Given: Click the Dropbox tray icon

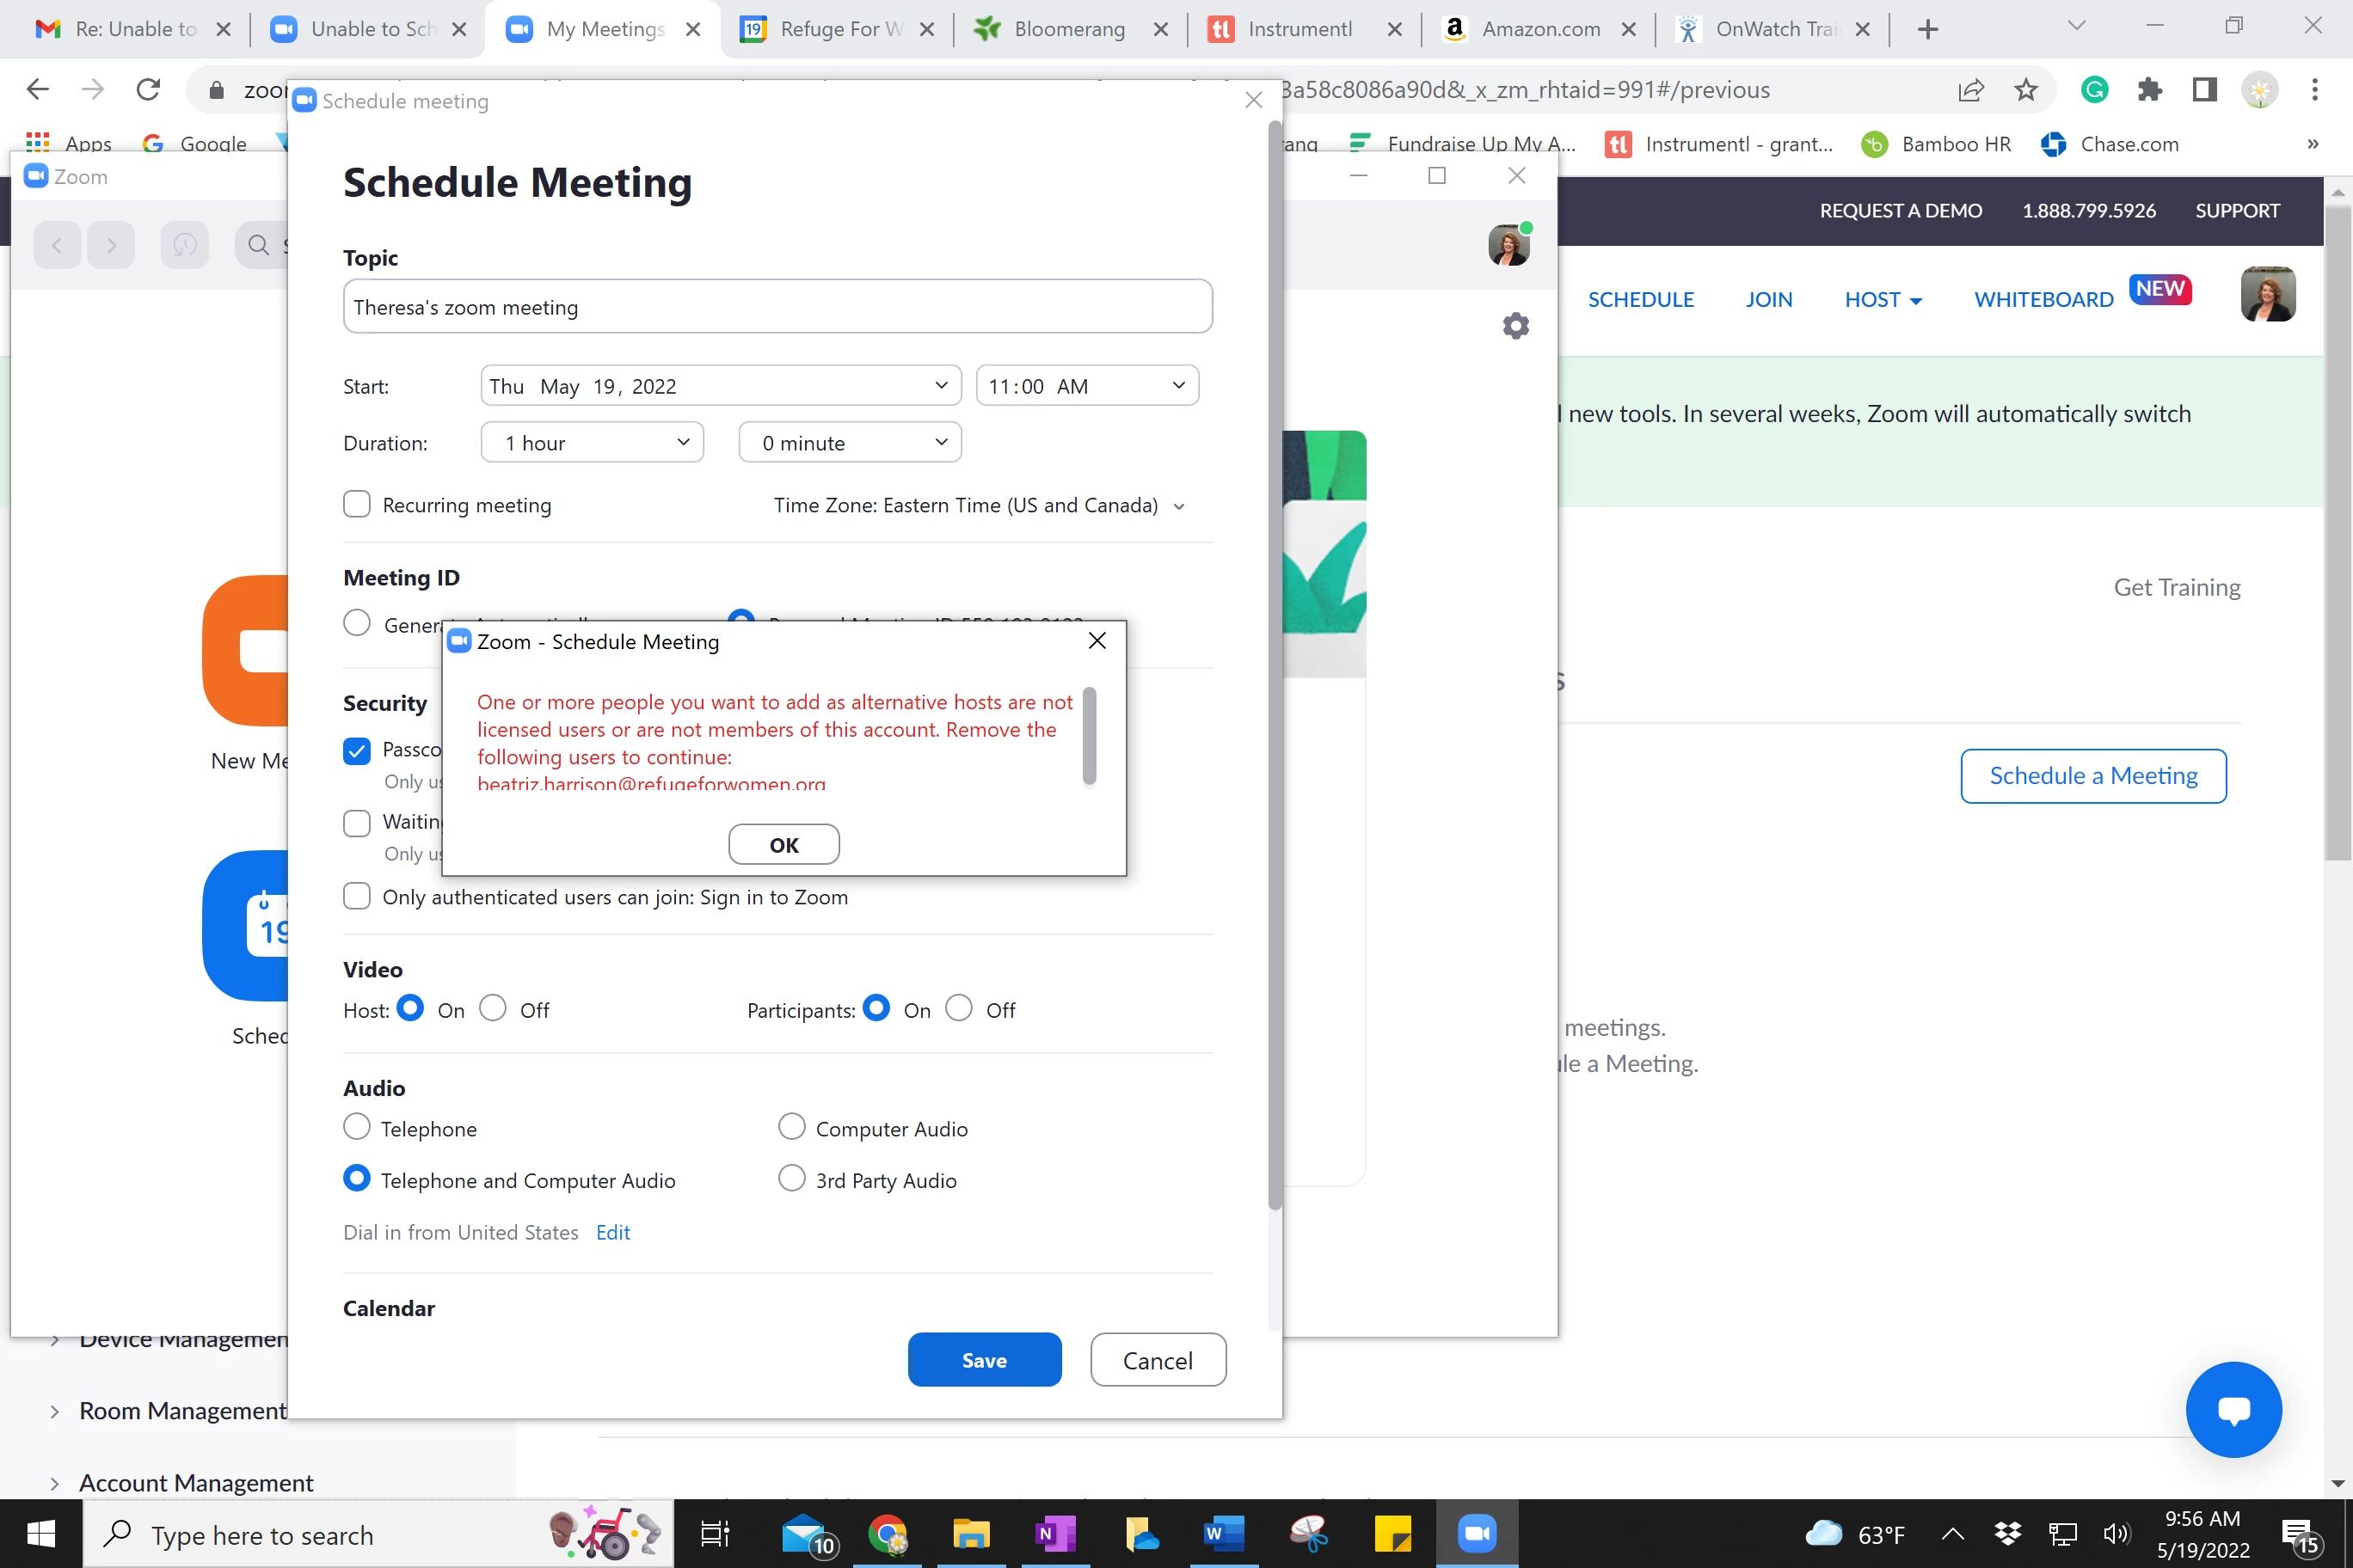Looking at the screenshot, I should pos(2007,1533).
